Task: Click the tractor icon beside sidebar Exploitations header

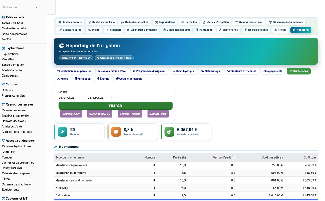Action: [x=4, y=48]
